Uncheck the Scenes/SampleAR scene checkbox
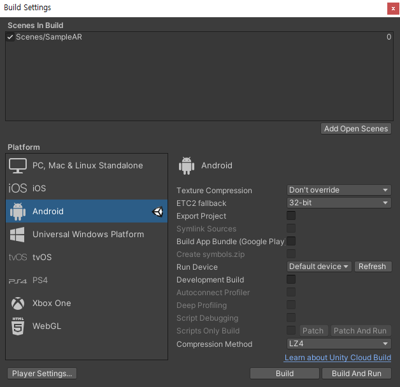The width and height of the screenshot is (400, 387). pos(10,37)
